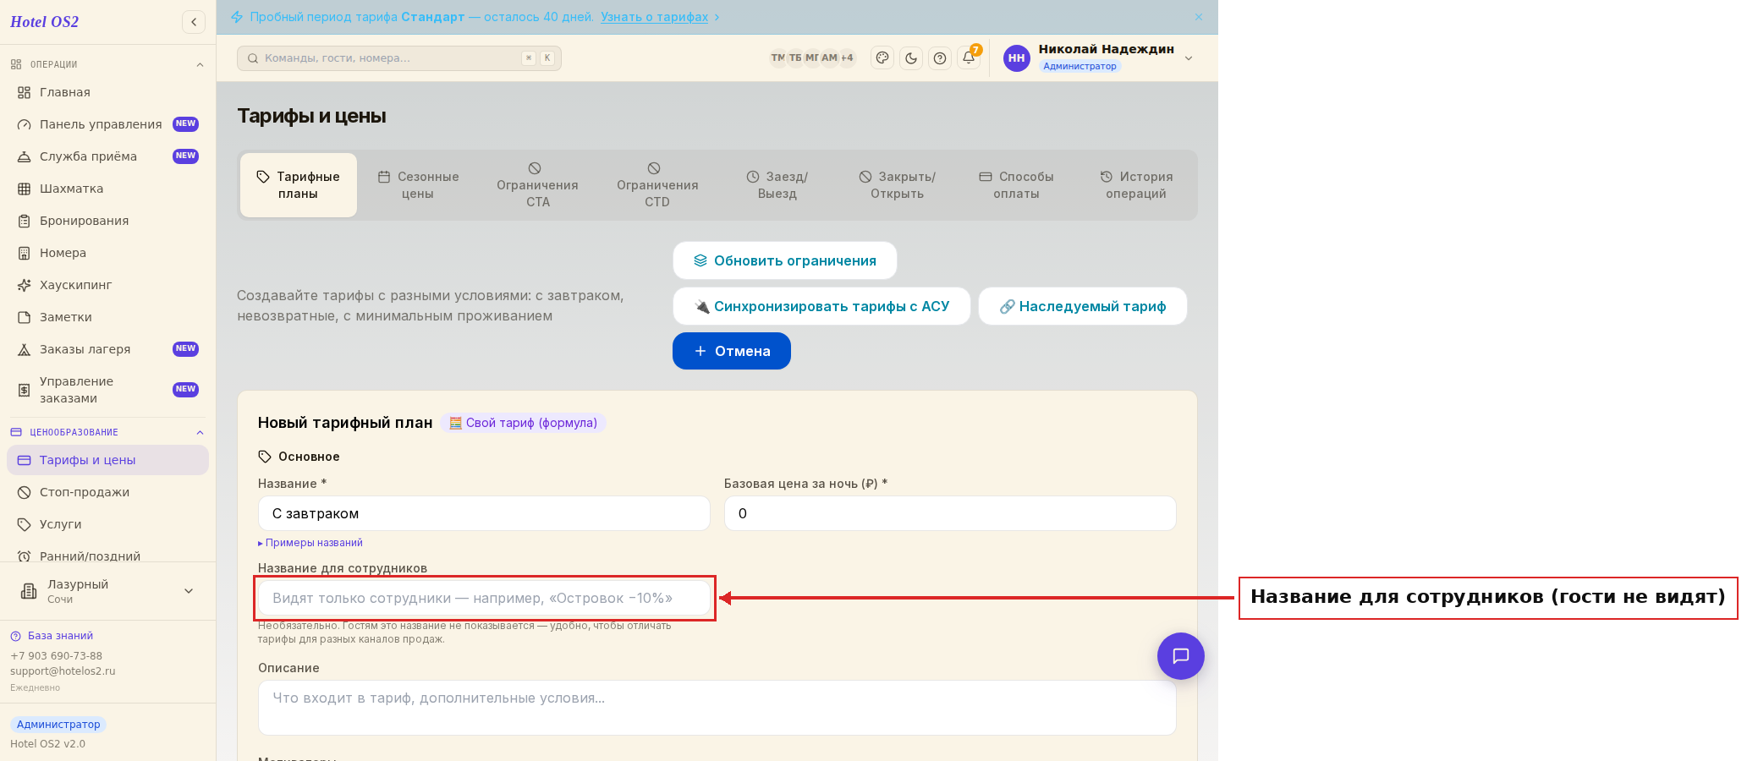
Task: Open the Заезд/Выезд tab
Action: 777,185
